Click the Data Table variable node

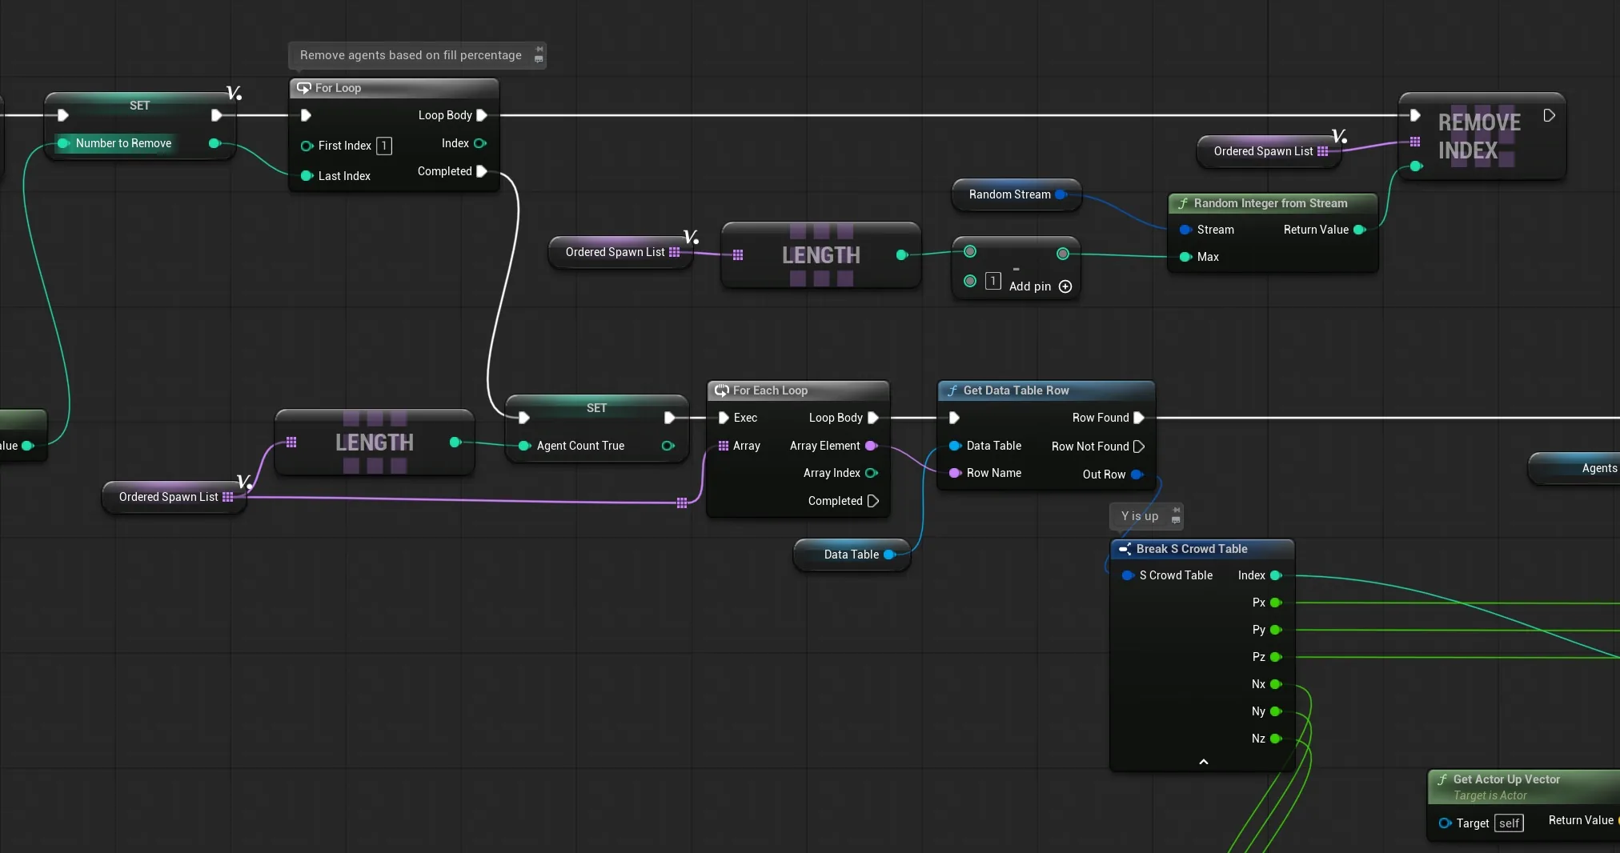tap(852, 555)
